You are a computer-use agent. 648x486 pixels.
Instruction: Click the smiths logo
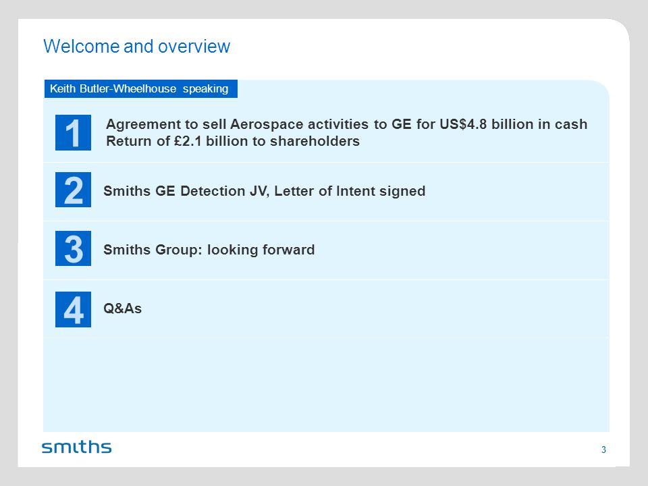point(77,447)
